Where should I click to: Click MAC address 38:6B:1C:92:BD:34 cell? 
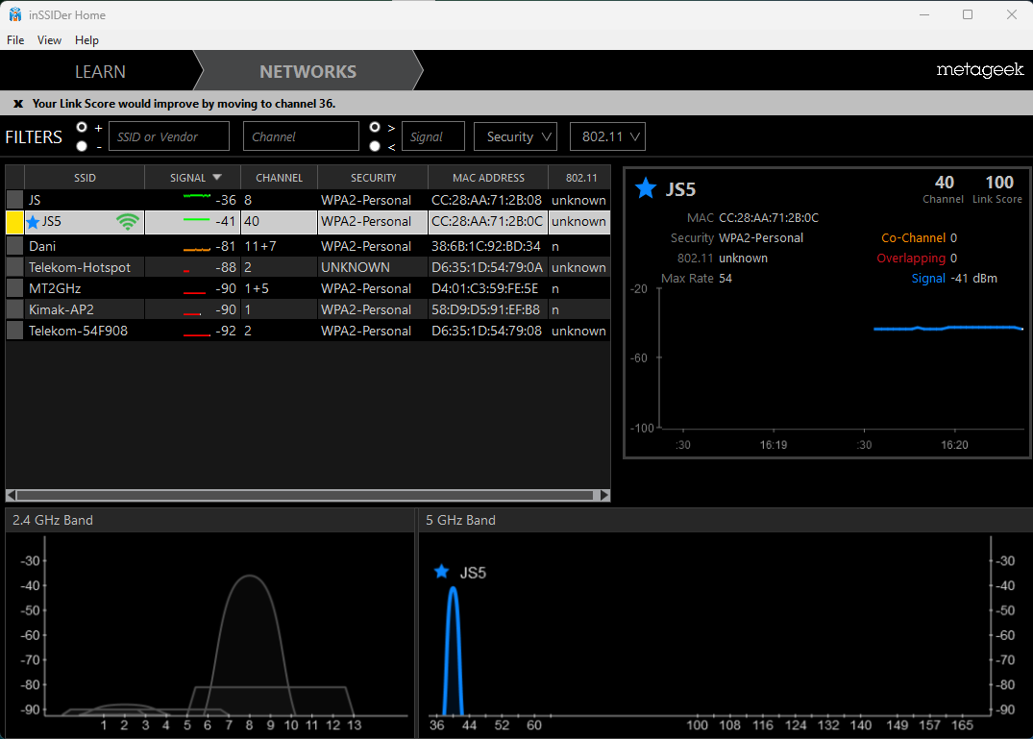click(x=487, y=246)
